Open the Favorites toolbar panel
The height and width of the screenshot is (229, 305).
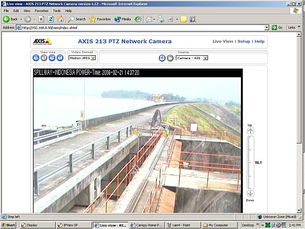pyautogui.click(x=100, y=19)
